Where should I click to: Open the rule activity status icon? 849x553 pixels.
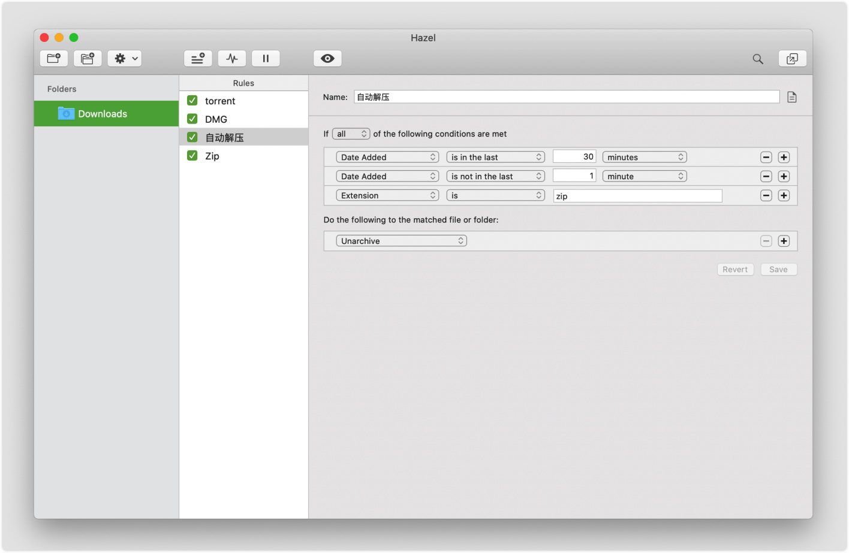232,58
